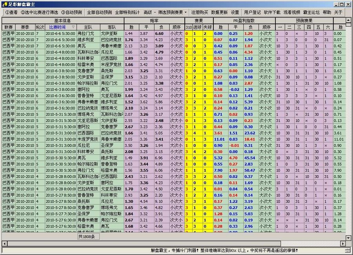The image size is (353, 255).
Task: Click the 主队 column header
Action: [x=88, y=27]
